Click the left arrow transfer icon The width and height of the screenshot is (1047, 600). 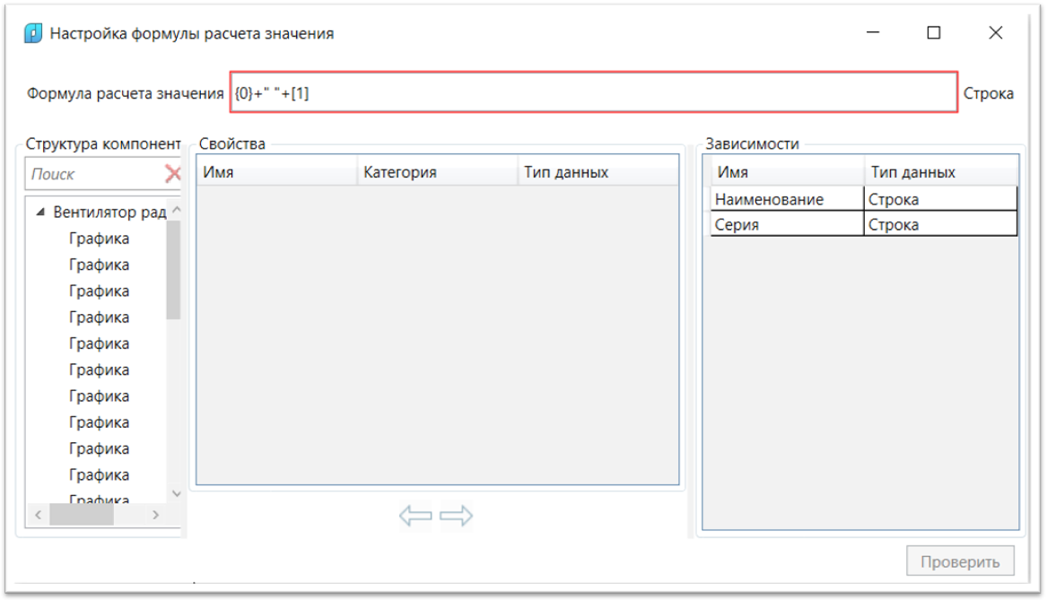pos(415,516)
